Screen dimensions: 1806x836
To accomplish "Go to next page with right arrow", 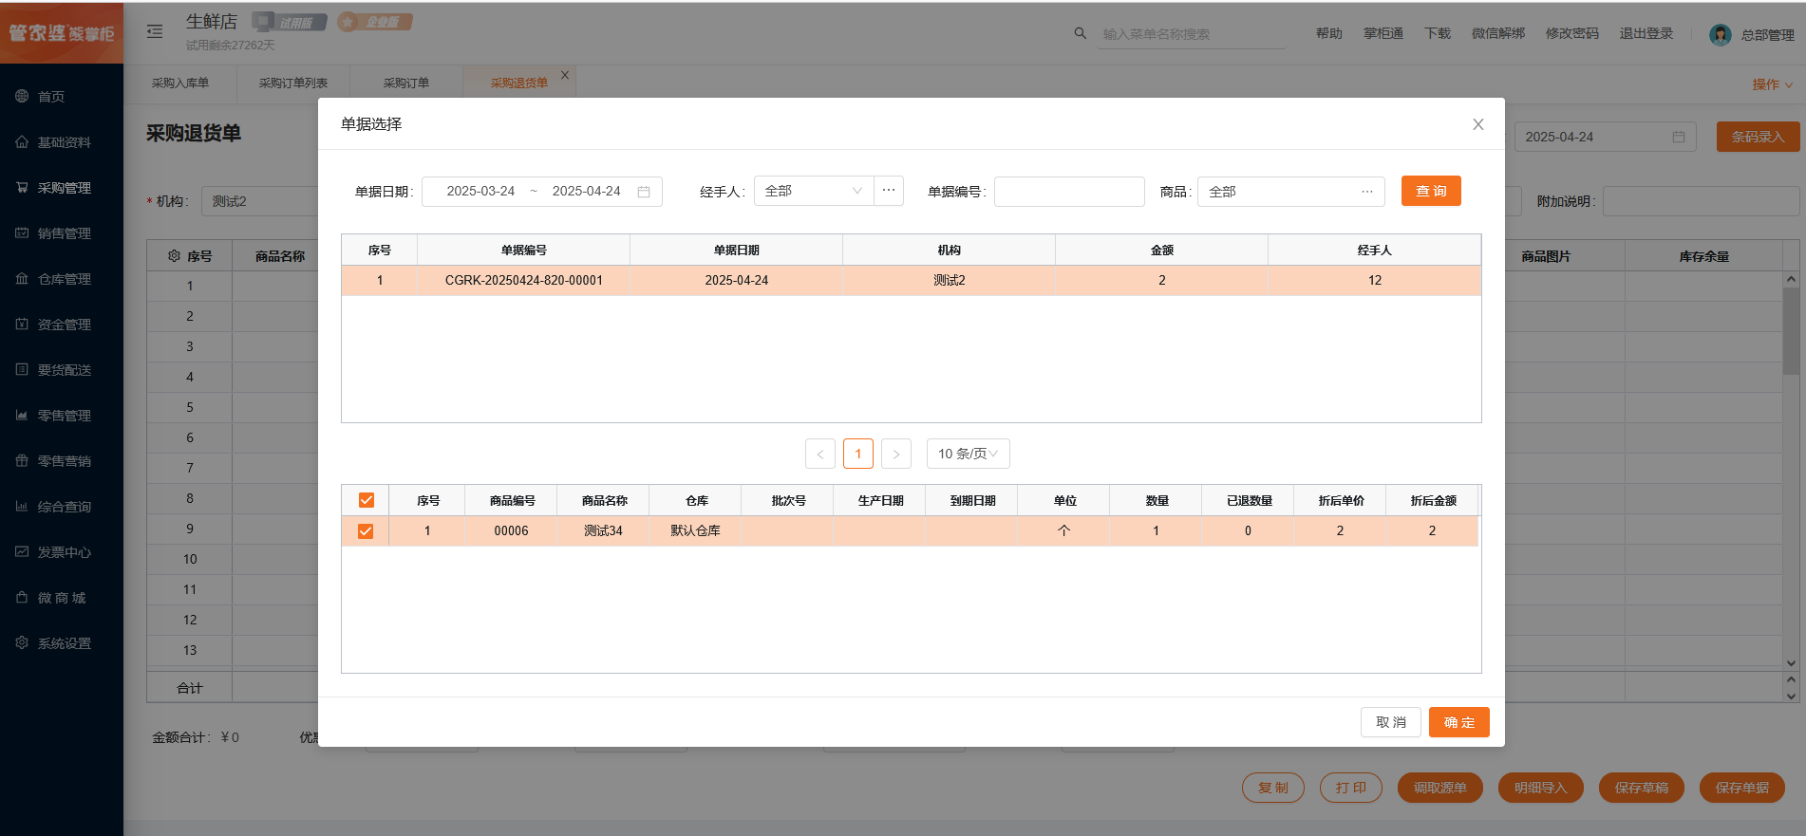I will tap(895, 454).
